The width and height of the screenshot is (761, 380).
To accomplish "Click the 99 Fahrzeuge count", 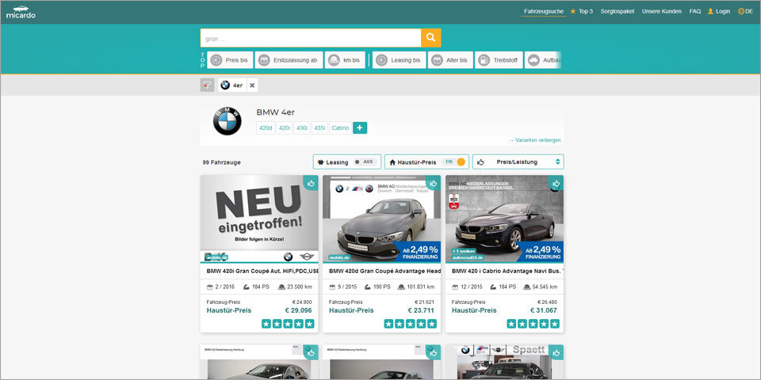I will [222, 162].
